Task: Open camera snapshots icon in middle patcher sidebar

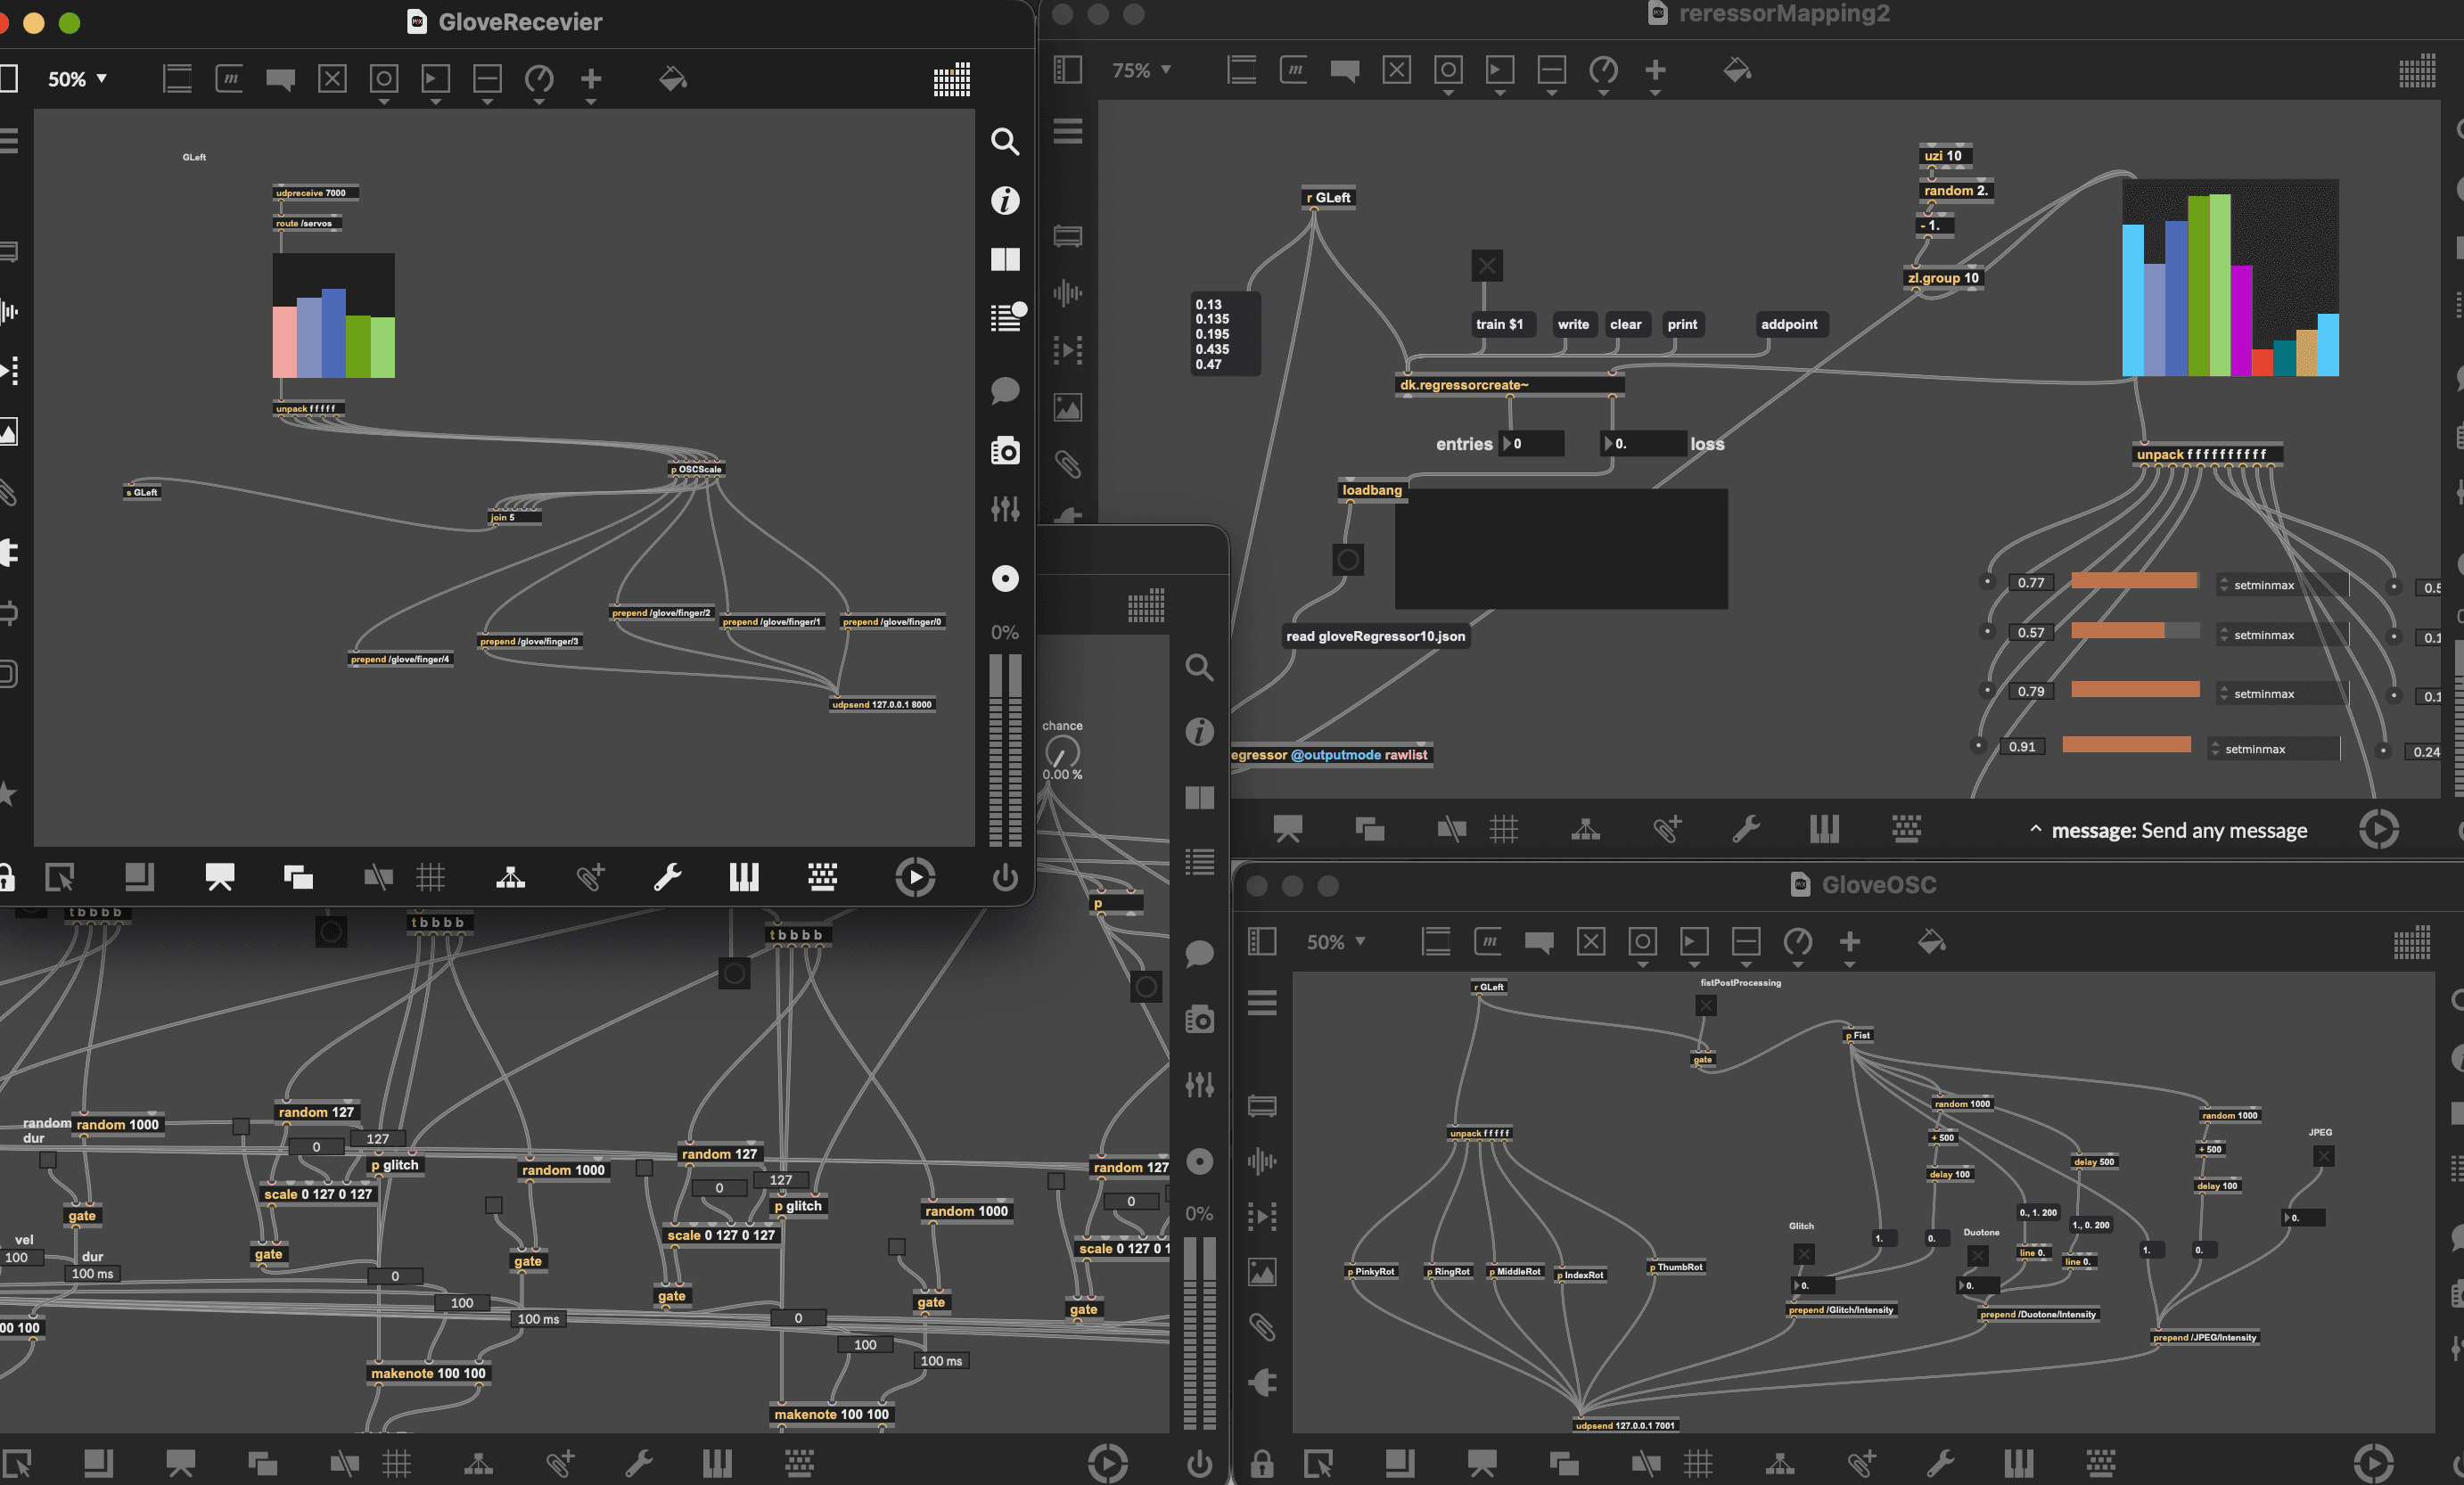Action: pyautogui.click(x=1199, y=1019)
